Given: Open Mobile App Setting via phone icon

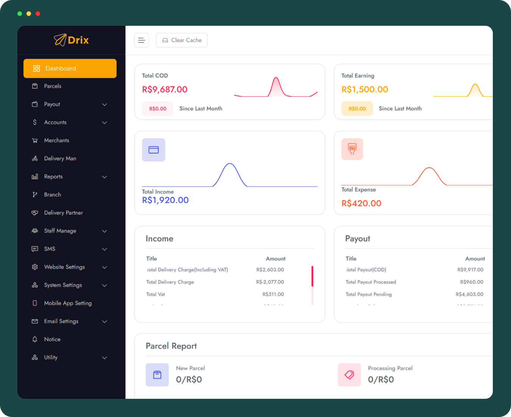Looking at the screenshot, I should point(35,303).
